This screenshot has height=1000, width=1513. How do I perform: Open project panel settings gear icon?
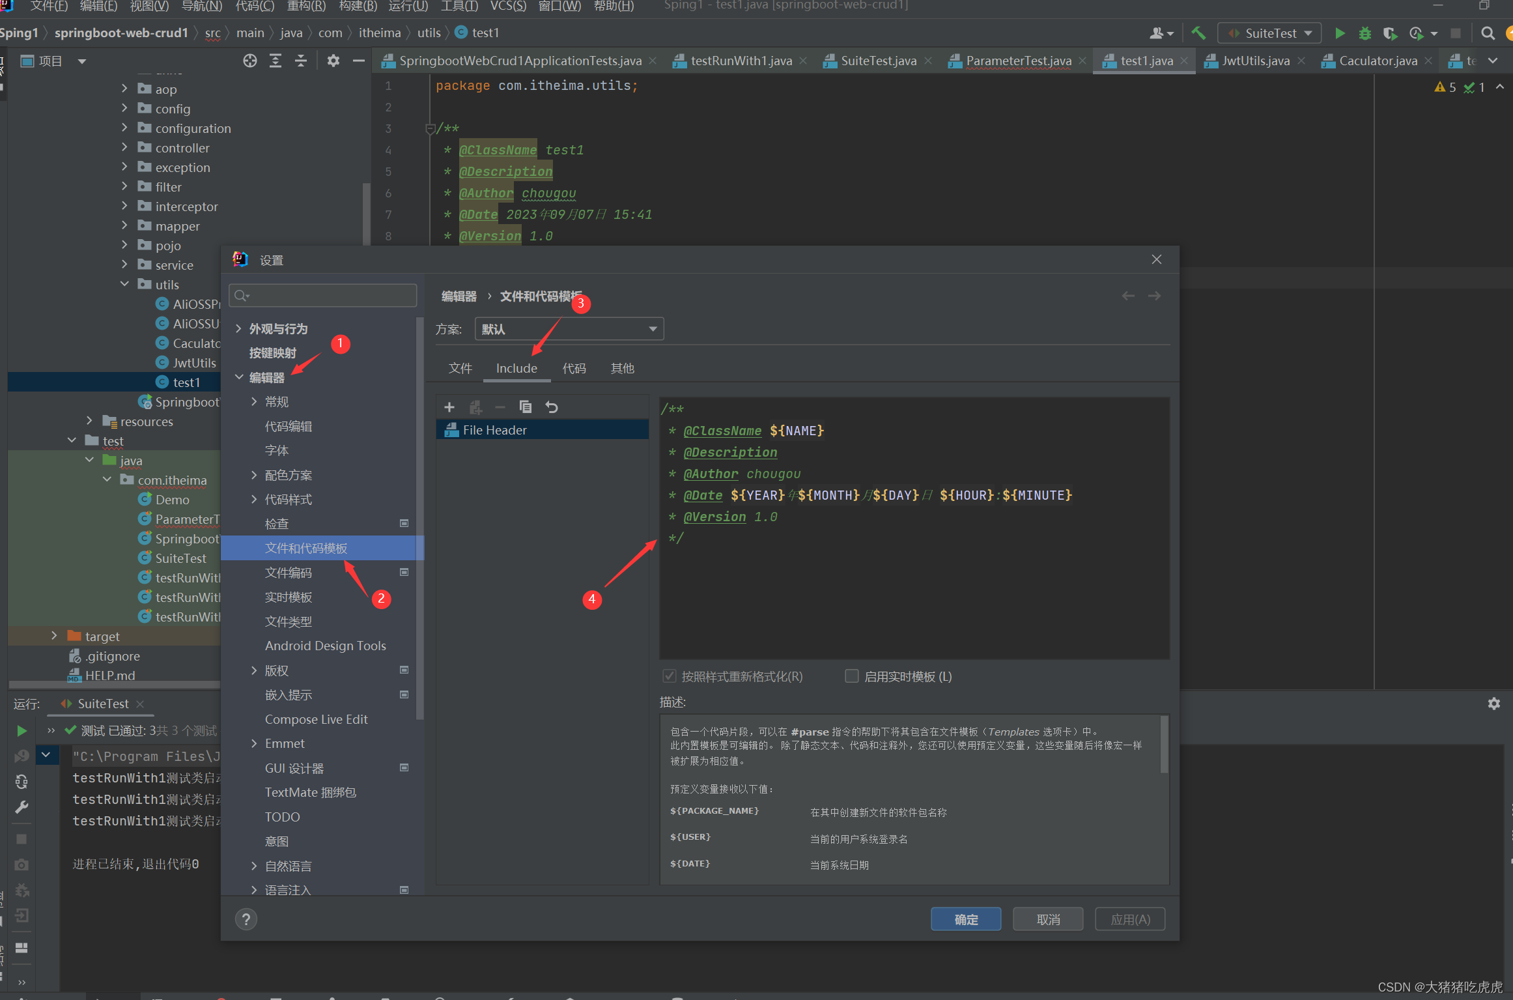pyautogui.click(x=333, y=61)
